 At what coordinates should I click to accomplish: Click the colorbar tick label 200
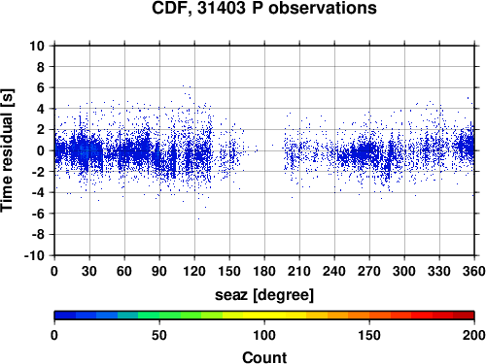pos(474,335)
